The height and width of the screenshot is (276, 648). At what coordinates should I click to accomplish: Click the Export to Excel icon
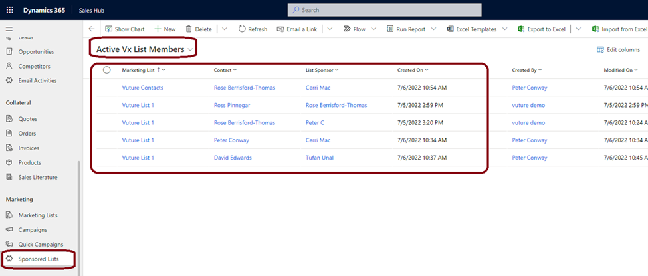tap(521, 29)
